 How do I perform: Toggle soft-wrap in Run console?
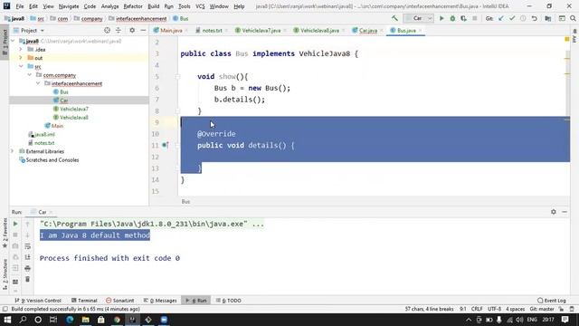tap(27, 245)
